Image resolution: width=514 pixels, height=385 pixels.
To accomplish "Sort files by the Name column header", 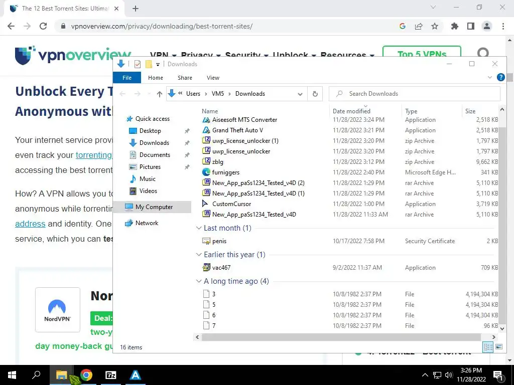I will click(210, 111).
